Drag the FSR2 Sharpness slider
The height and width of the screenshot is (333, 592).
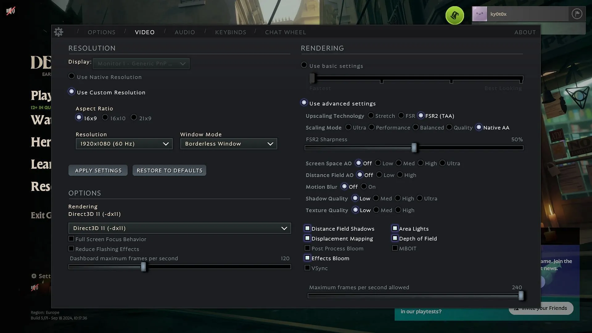414,147
